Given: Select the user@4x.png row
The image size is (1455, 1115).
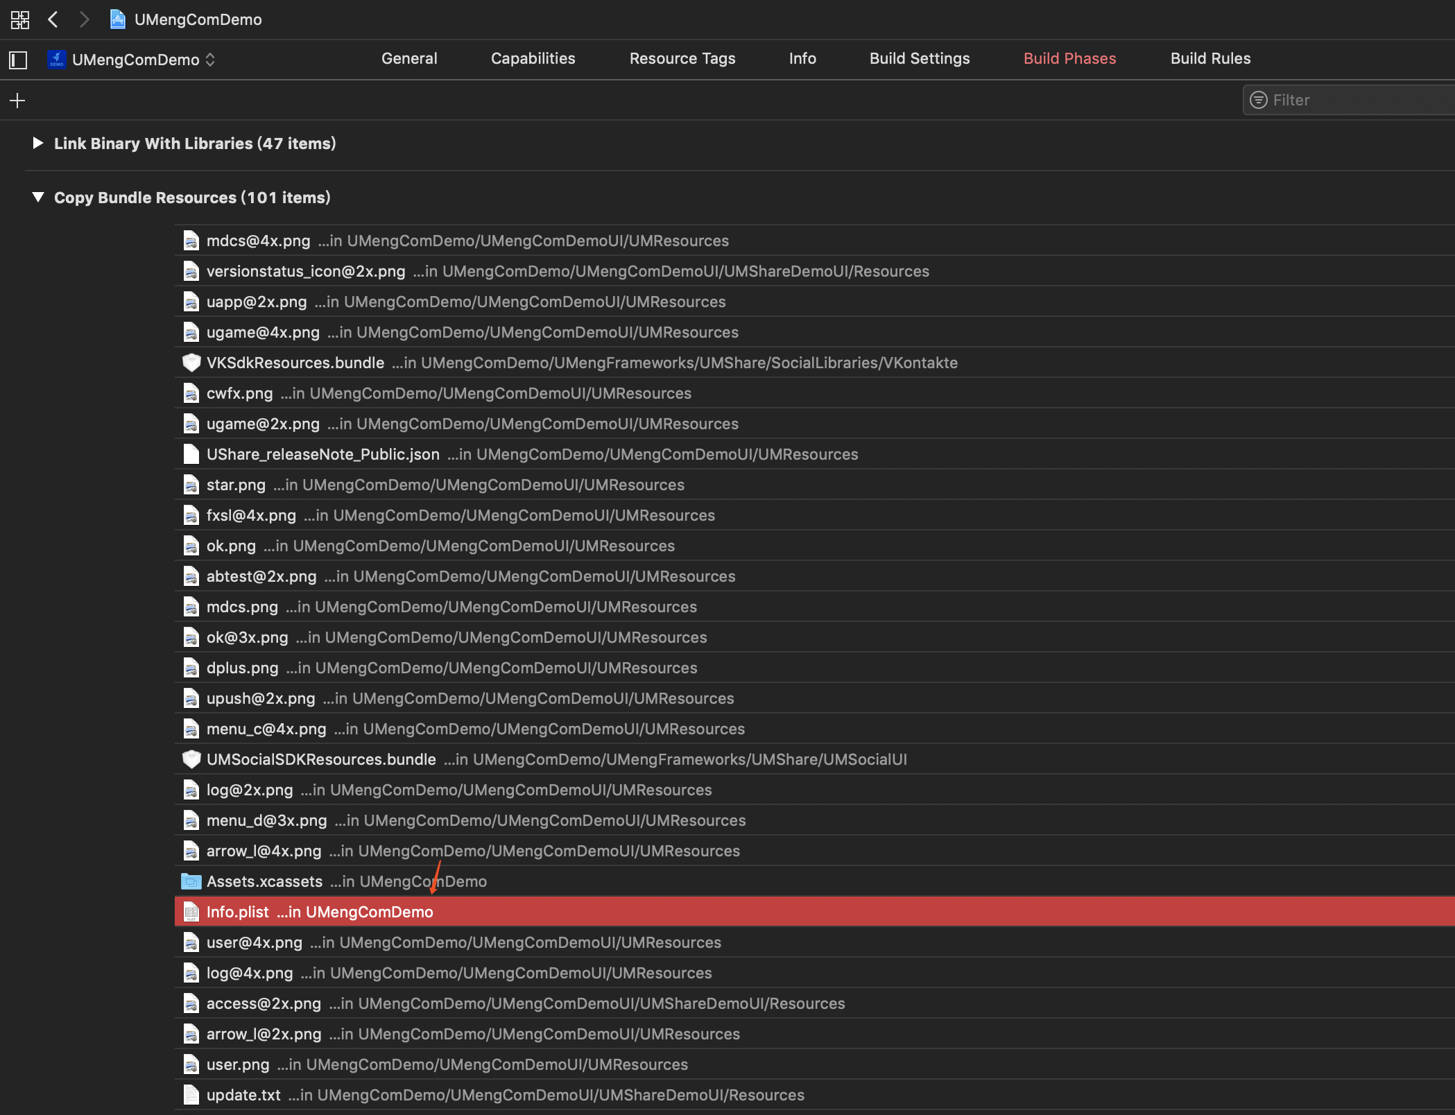Looking at the screenshot, I should pyautogui.click(x=815, y=942).
